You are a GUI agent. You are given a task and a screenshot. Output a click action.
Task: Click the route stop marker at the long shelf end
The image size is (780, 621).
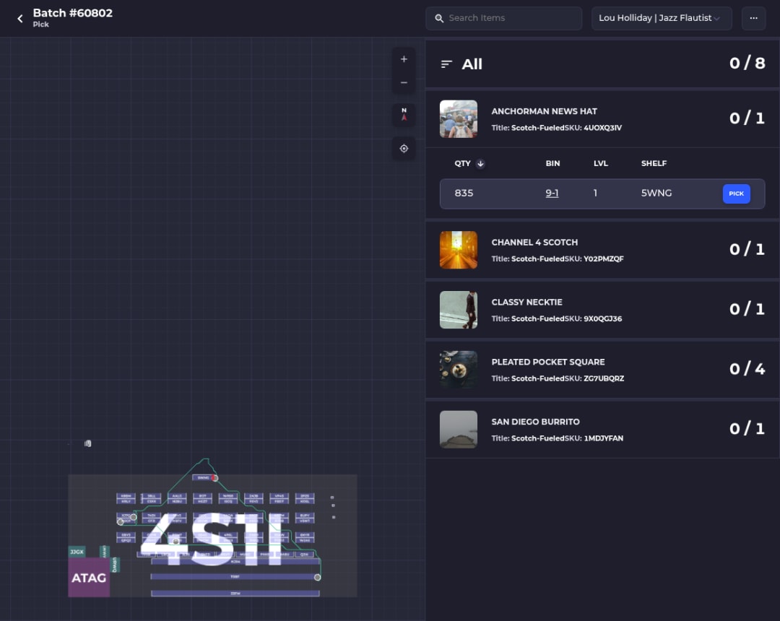pyautogui.click(x=317, y=577)
